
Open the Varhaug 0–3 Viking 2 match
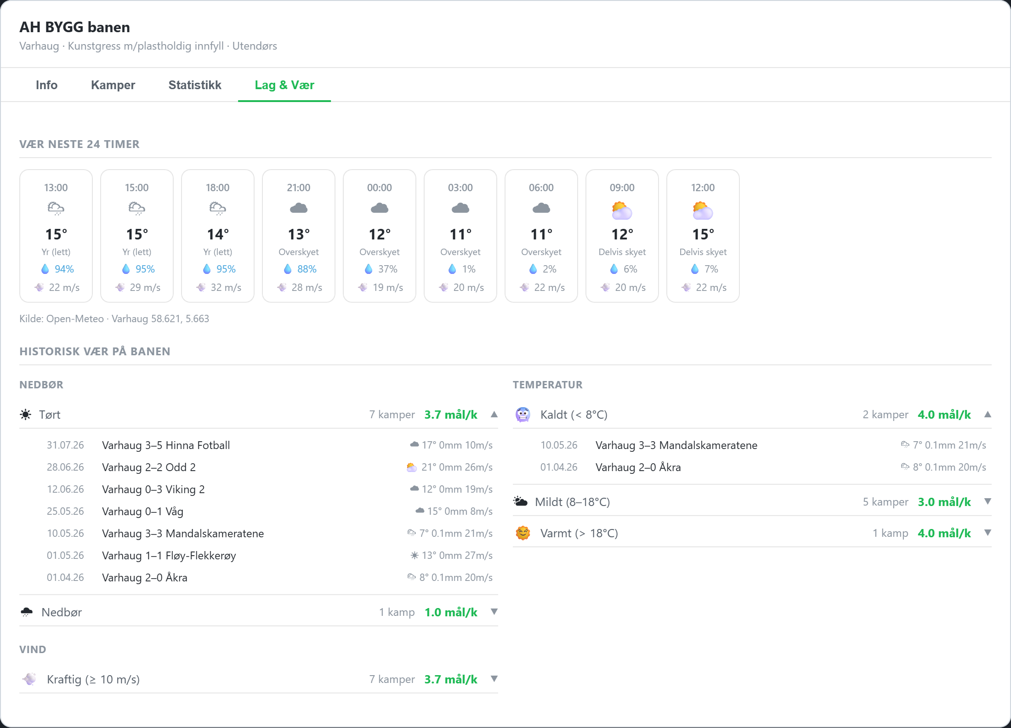coord(153,489)
